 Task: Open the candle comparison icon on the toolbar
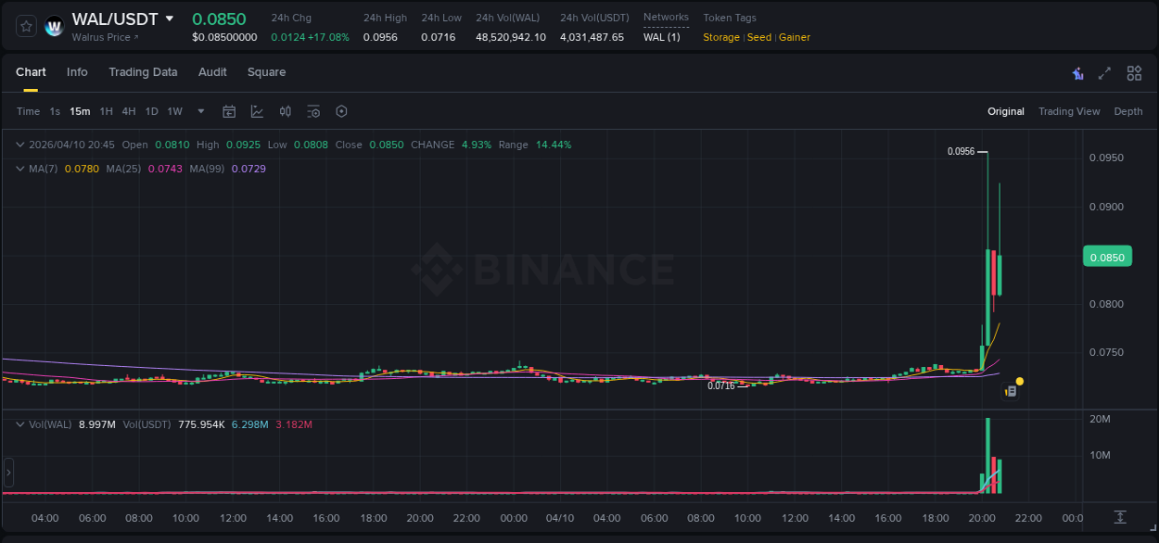(286, 111)
